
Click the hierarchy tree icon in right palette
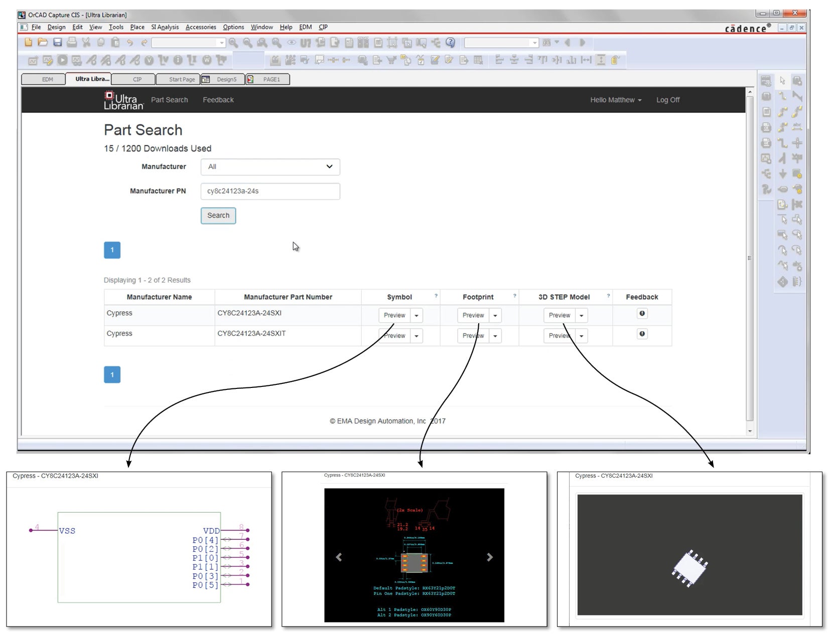click(x=766, y=174)
